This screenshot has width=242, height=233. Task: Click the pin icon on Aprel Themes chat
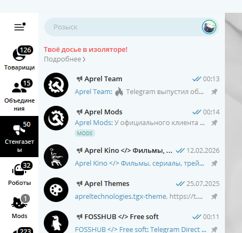click(x=214, y=197)
